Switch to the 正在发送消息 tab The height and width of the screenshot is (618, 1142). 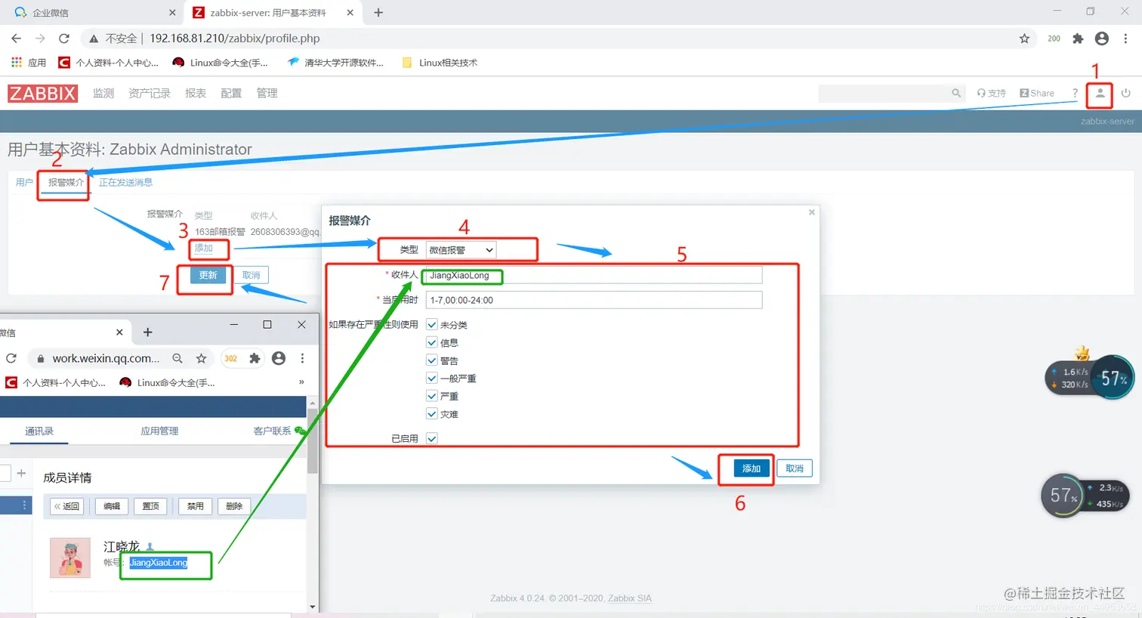pos(125,182)
